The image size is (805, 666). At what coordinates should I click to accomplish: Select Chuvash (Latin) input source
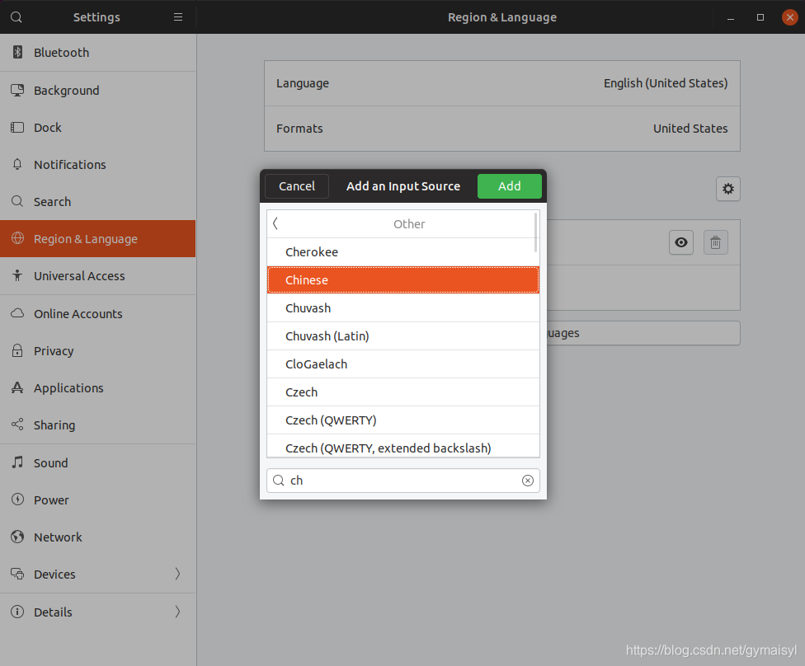[x=403, y=336]
